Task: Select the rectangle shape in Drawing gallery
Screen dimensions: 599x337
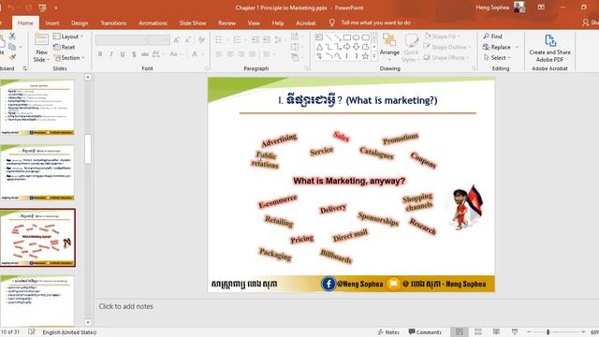Action: pyautogui.click(x=347, y=37)
